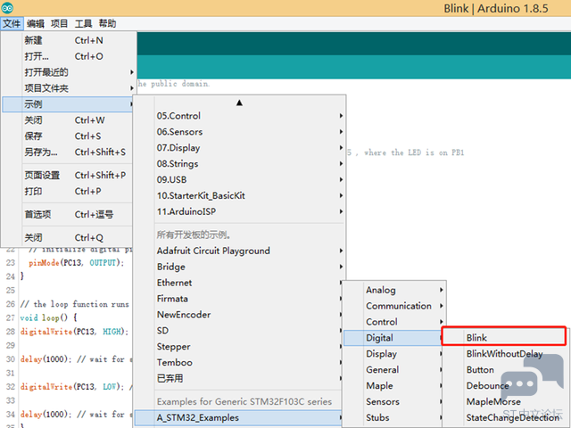Open the Debounce example

tap(505, 386)
